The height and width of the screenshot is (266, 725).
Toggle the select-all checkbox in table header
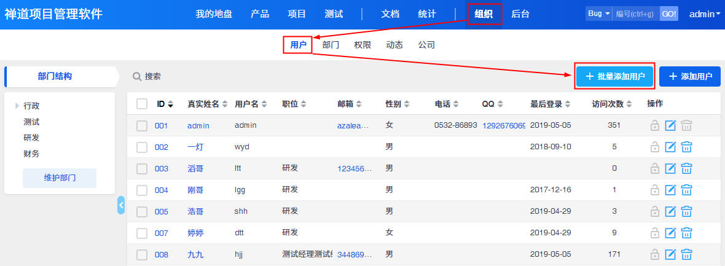coord(142,104)
